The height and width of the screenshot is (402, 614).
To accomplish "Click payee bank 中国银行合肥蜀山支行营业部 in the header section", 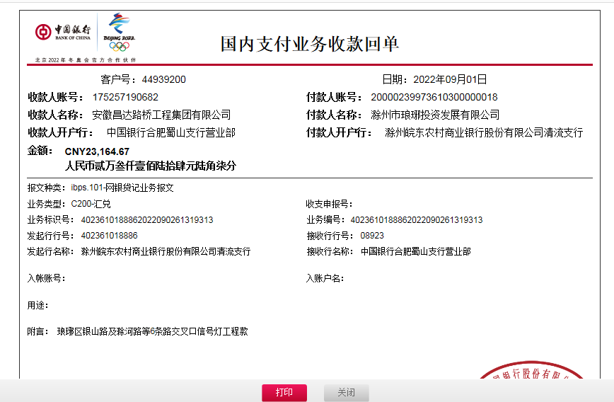I will tap(170, 132).
